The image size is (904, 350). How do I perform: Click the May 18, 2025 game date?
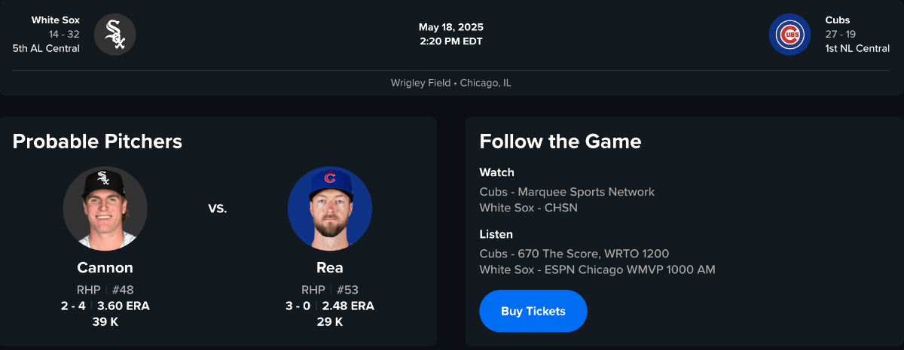pos(451,28)
